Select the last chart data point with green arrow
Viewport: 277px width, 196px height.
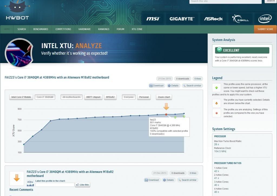(x=184, y=114)
